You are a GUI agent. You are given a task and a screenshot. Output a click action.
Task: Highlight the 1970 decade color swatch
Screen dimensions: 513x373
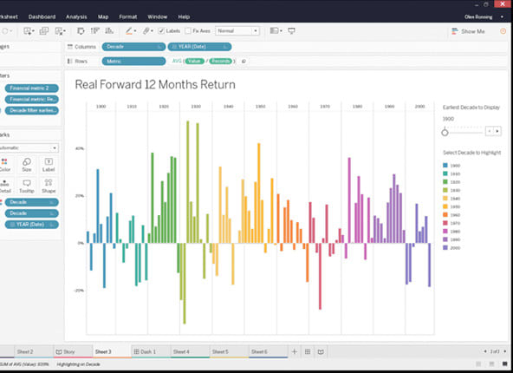click(445, 223)
